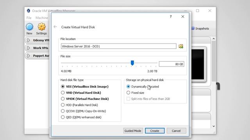Expand the Udemy VM group
The image size is (250, 140).
28,40
